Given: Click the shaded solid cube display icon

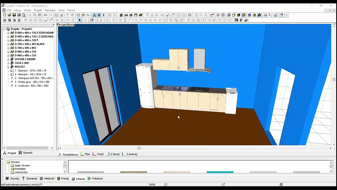Looking at the screenshot, I should coord(239,15).
